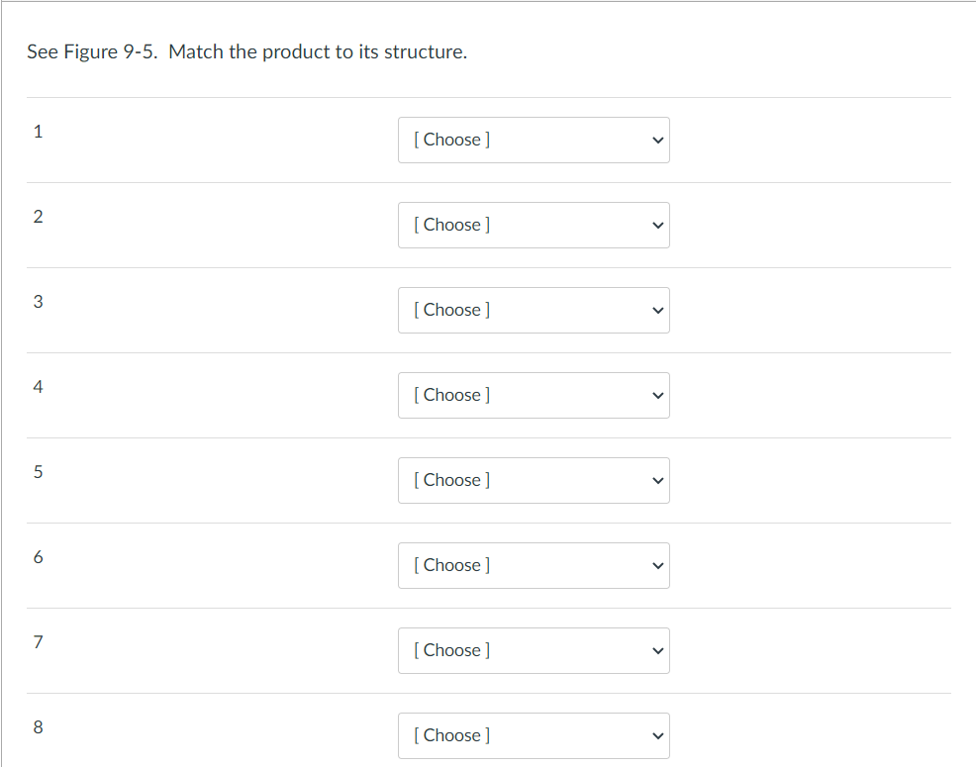Click the chevron arrow in row 2 dropdown
This screenshot has width=976, height=767.
655,226
